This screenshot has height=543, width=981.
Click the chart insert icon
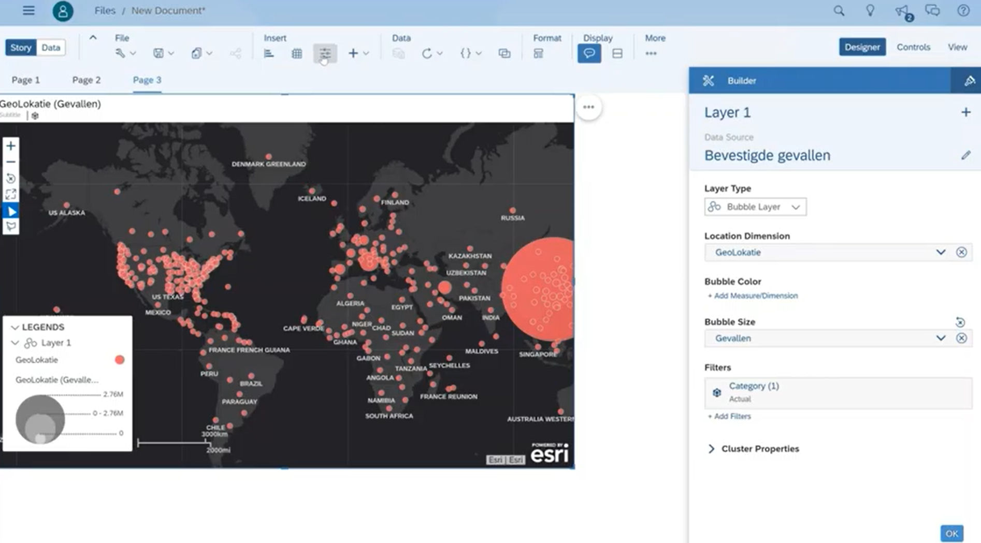(x=268, y=53)
